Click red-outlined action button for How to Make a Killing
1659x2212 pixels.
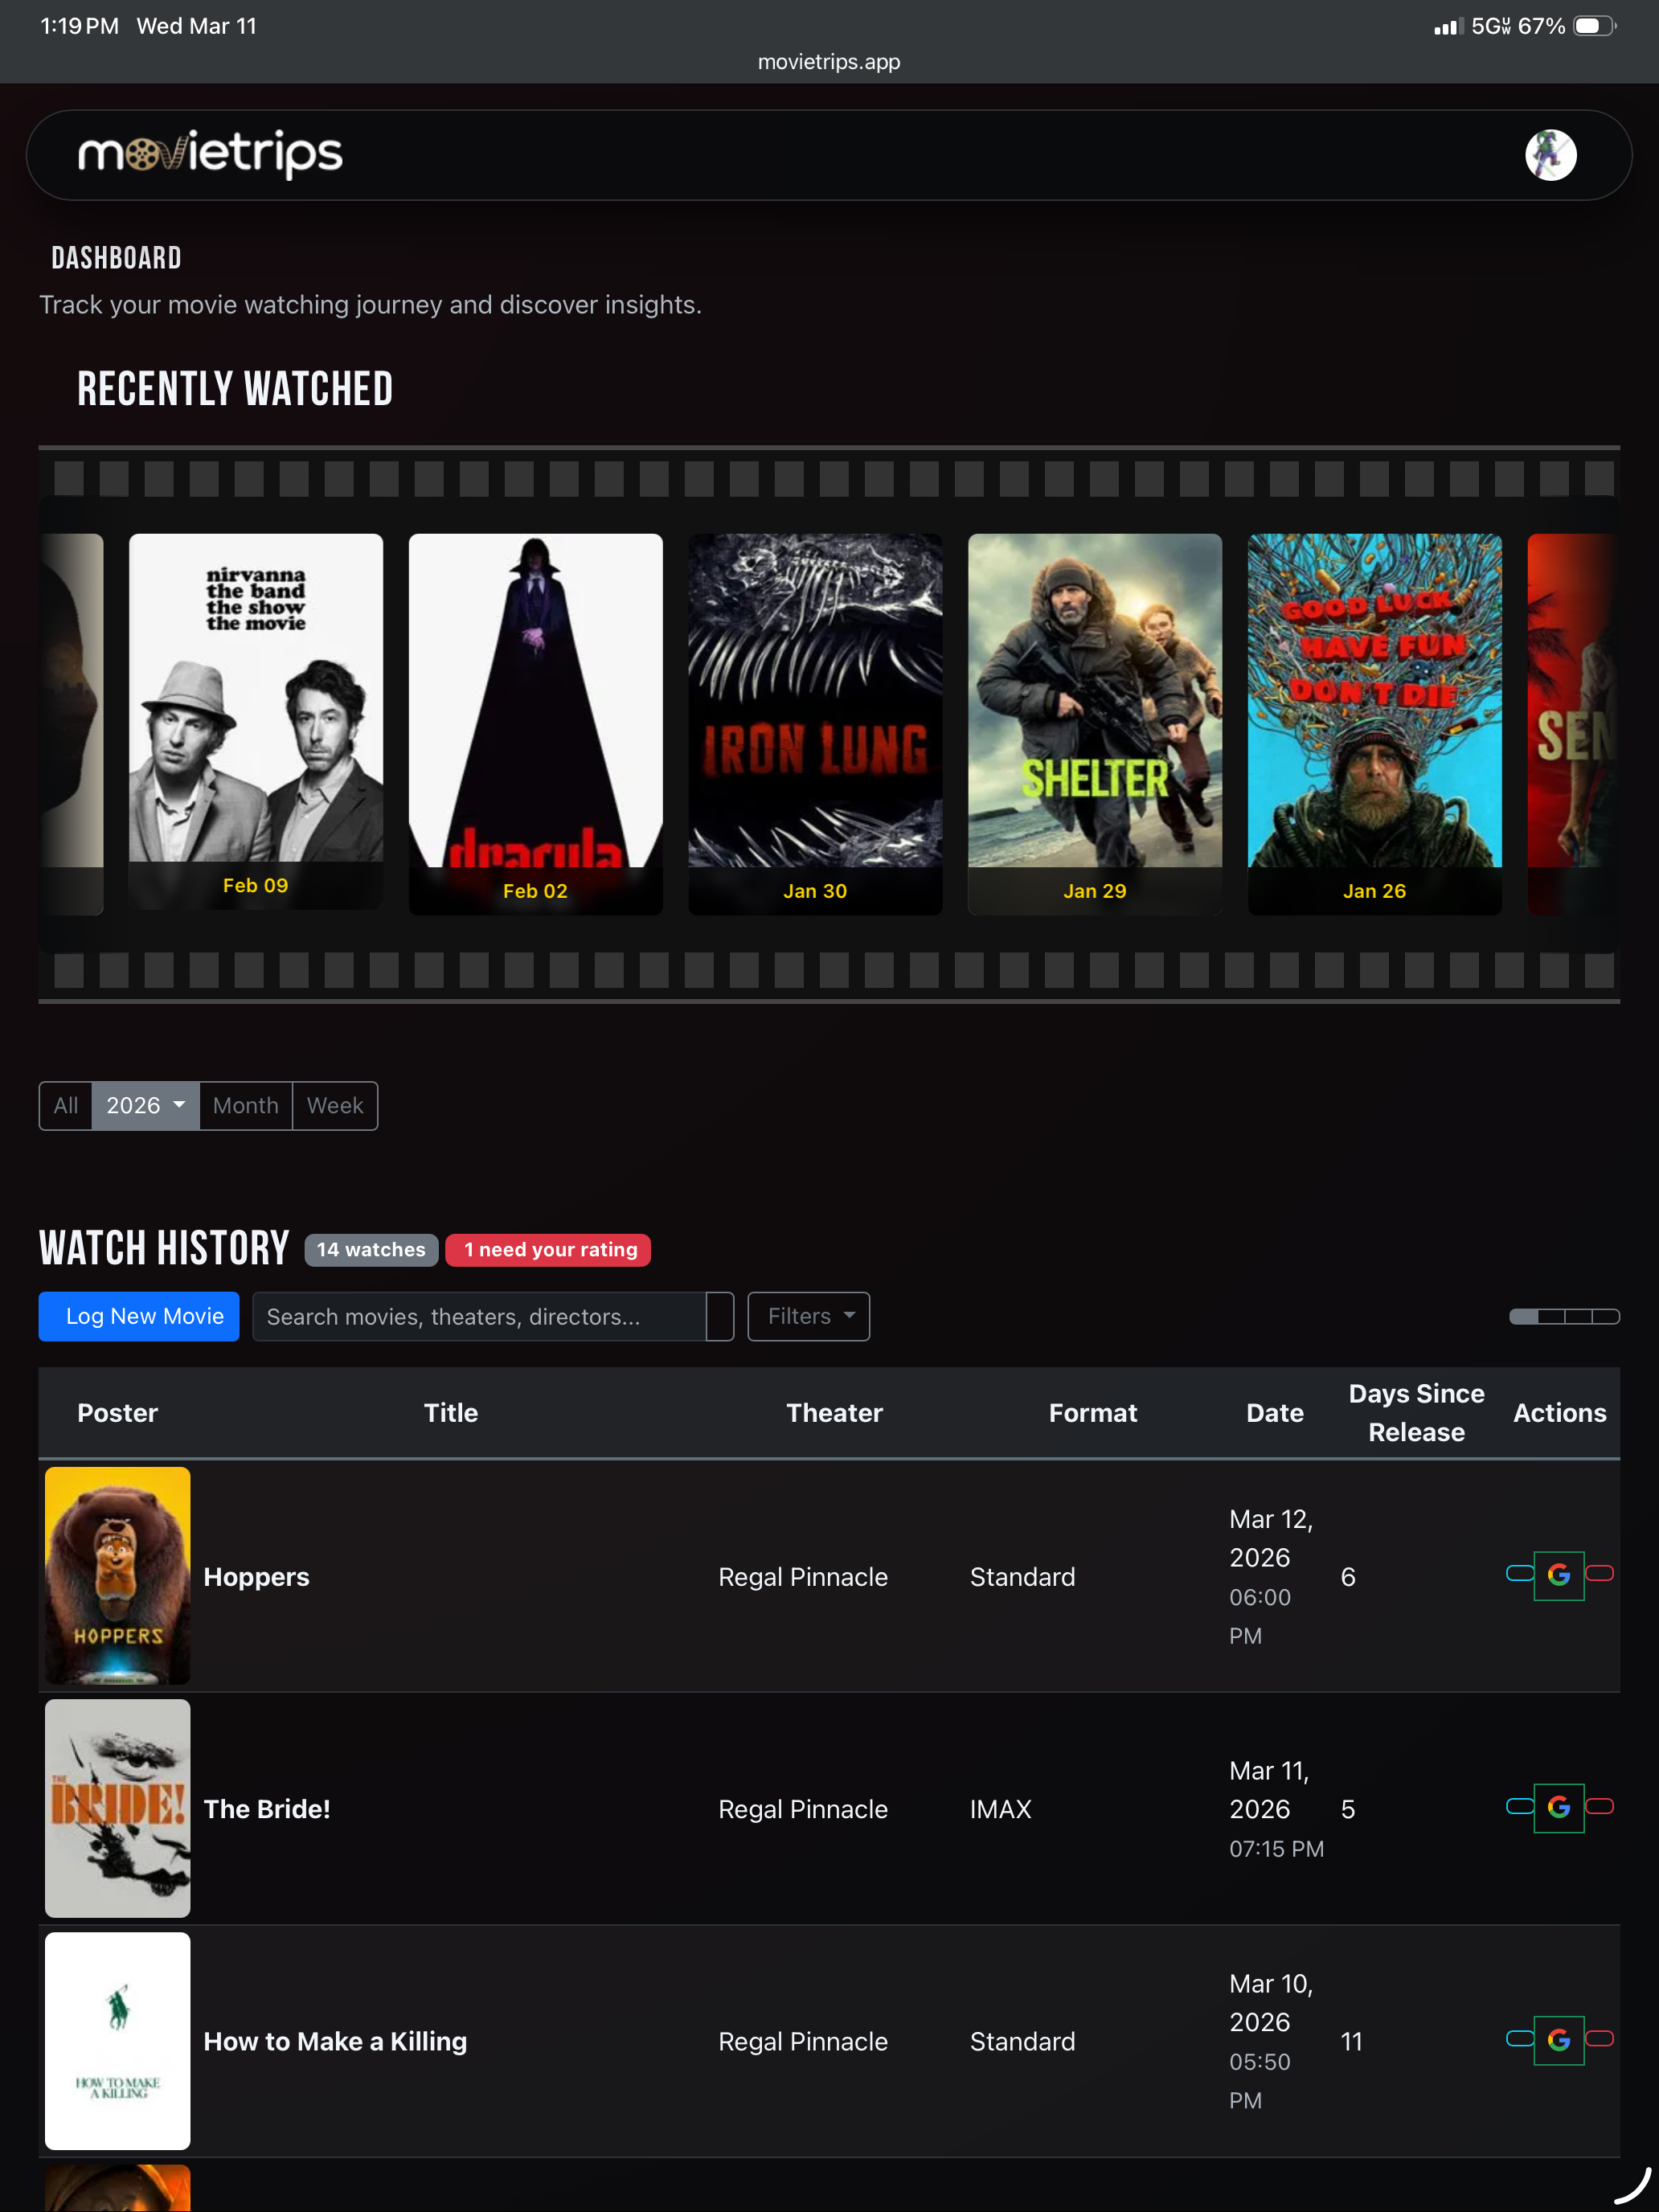click(1599, 2039)
